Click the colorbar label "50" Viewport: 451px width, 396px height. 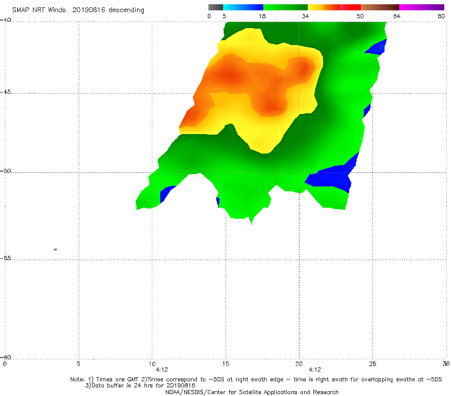(360, 16)
